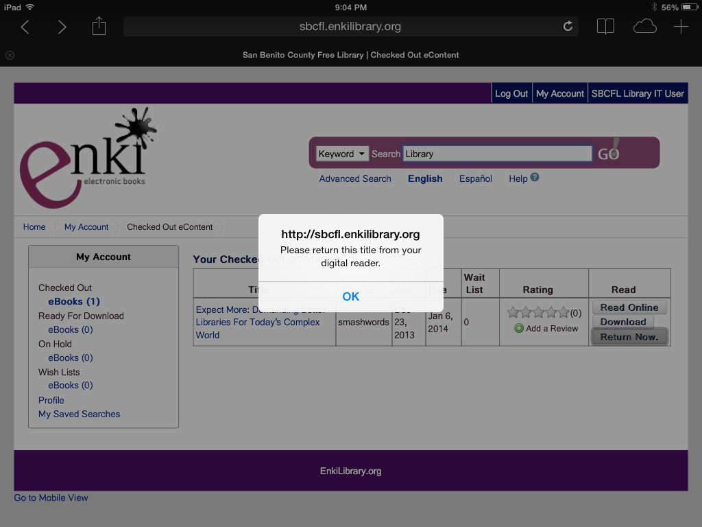Click the Read column header
Image resolution: width=702 pixels, height=527 pixels.
pos(623,290)
